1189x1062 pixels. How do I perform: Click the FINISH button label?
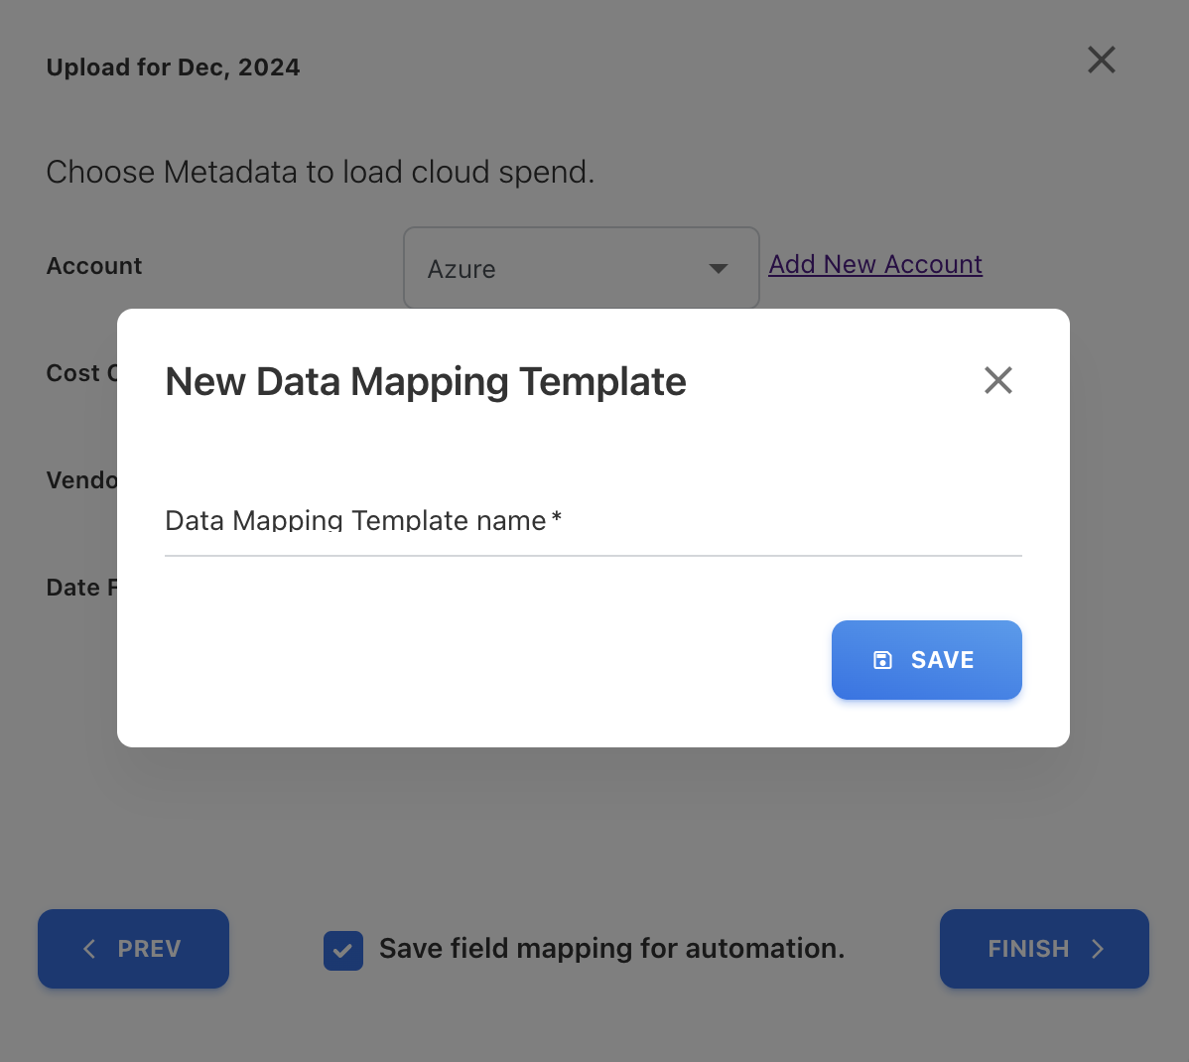1027,949
